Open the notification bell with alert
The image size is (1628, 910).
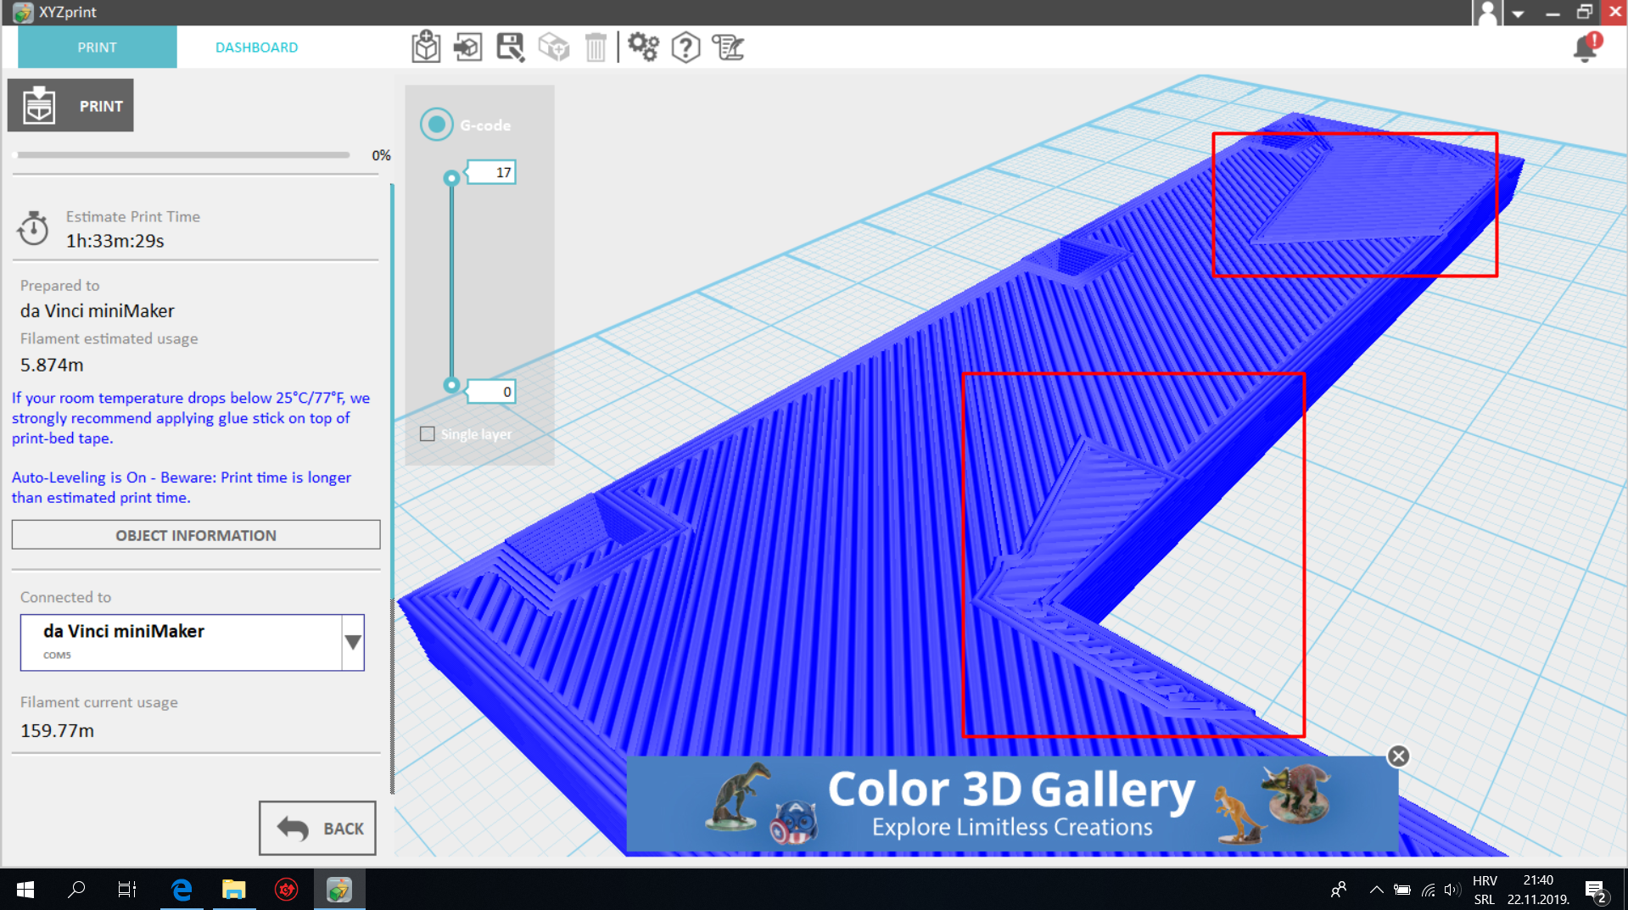1586,47
